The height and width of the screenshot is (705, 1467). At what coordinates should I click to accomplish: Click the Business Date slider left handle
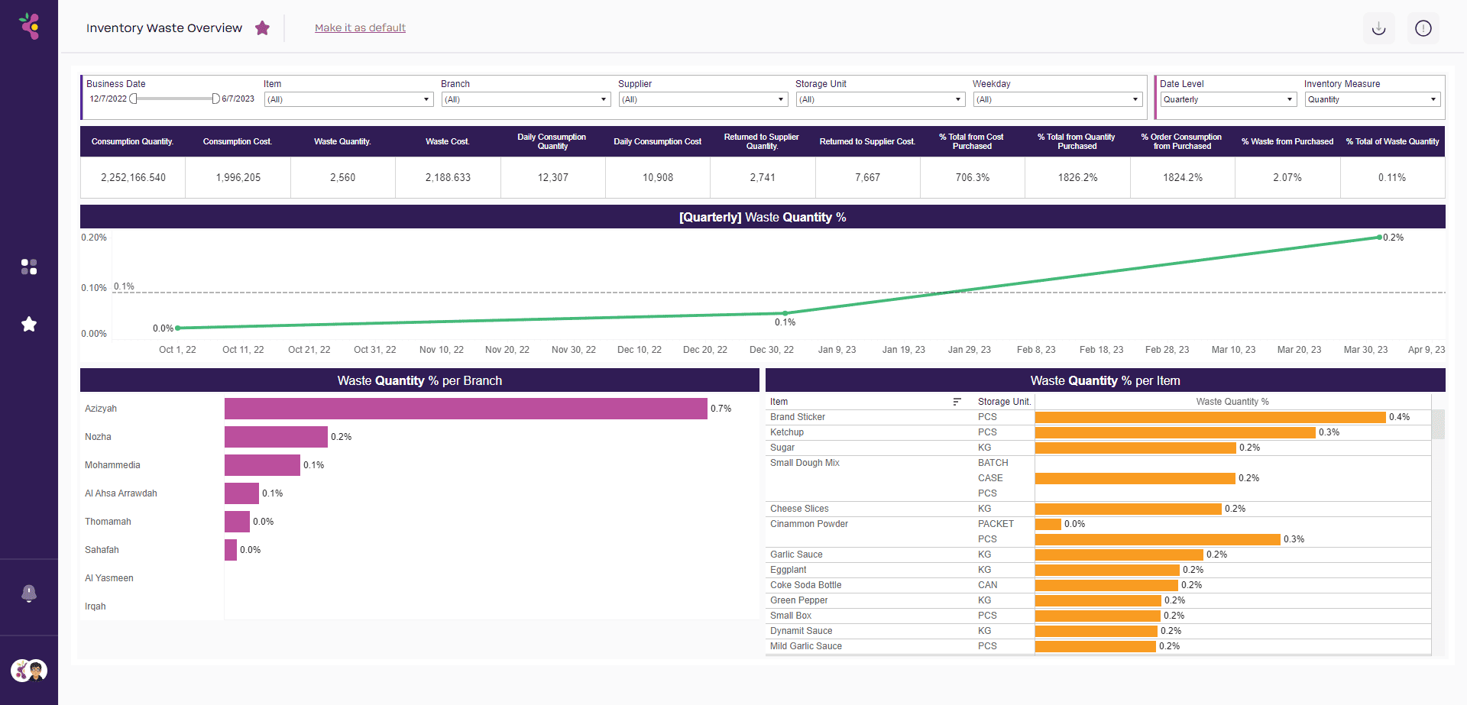(x=134, y=99)
